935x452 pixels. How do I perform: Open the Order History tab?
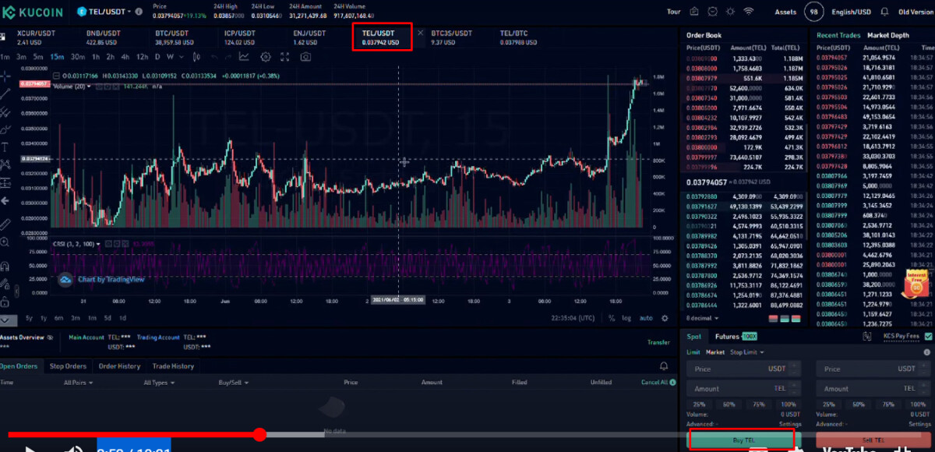[118, 365]
